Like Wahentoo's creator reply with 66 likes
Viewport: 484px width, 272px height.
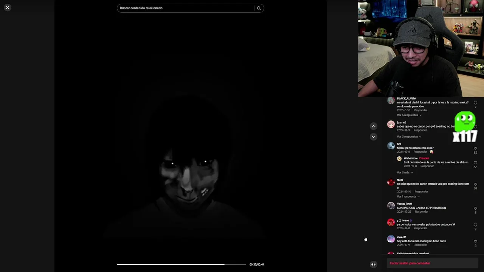[475, 163]
